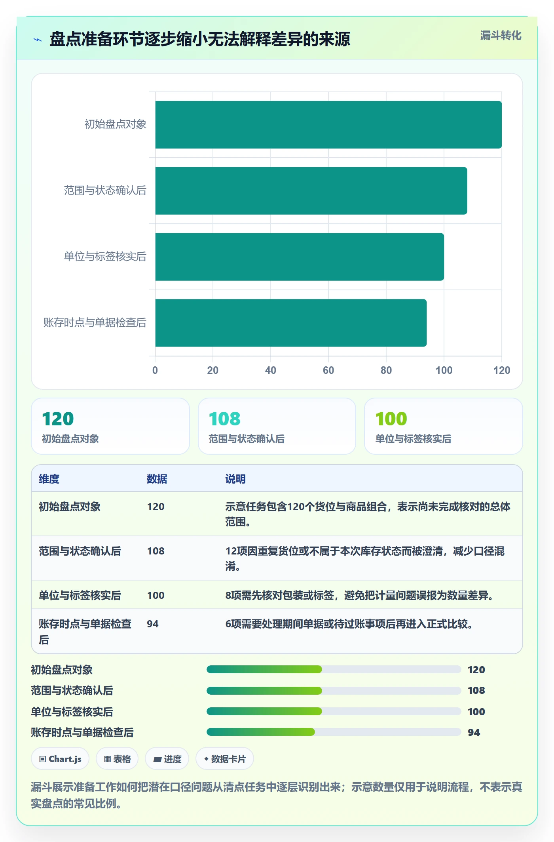Viewport: 554px width, 842px height.
Task: Click the square icon in Chart.js chip
Action: [x=43, y=759]
